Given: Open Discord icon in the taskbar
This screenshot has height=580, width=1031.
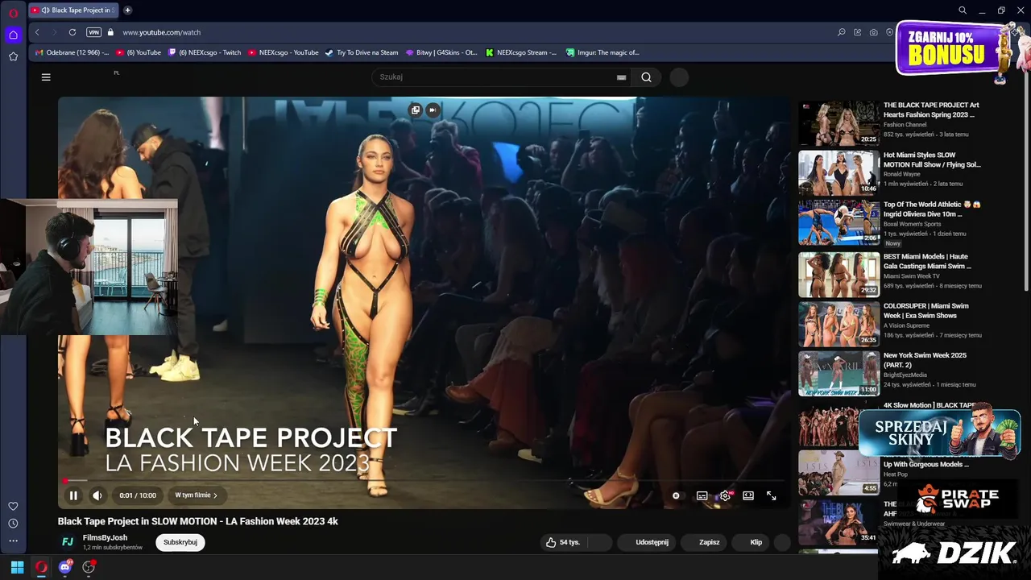Looking at the screenshot, I should pos(65,567).
